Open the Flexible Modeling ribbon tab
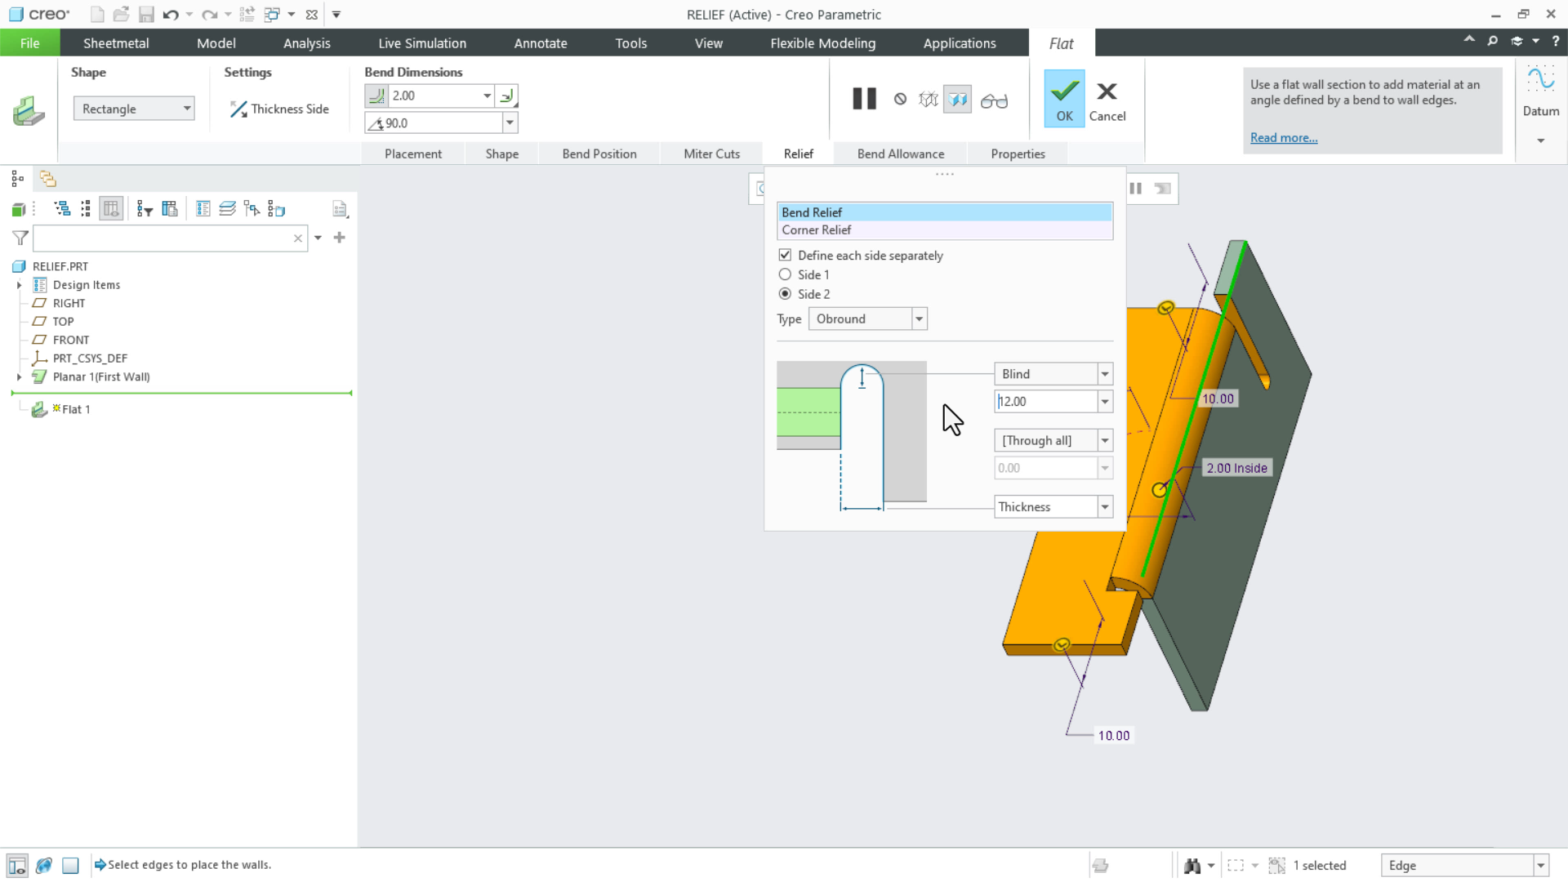The width and height of the screenshot is (1568, 882). pyautogui.click(x=822, y=43)
